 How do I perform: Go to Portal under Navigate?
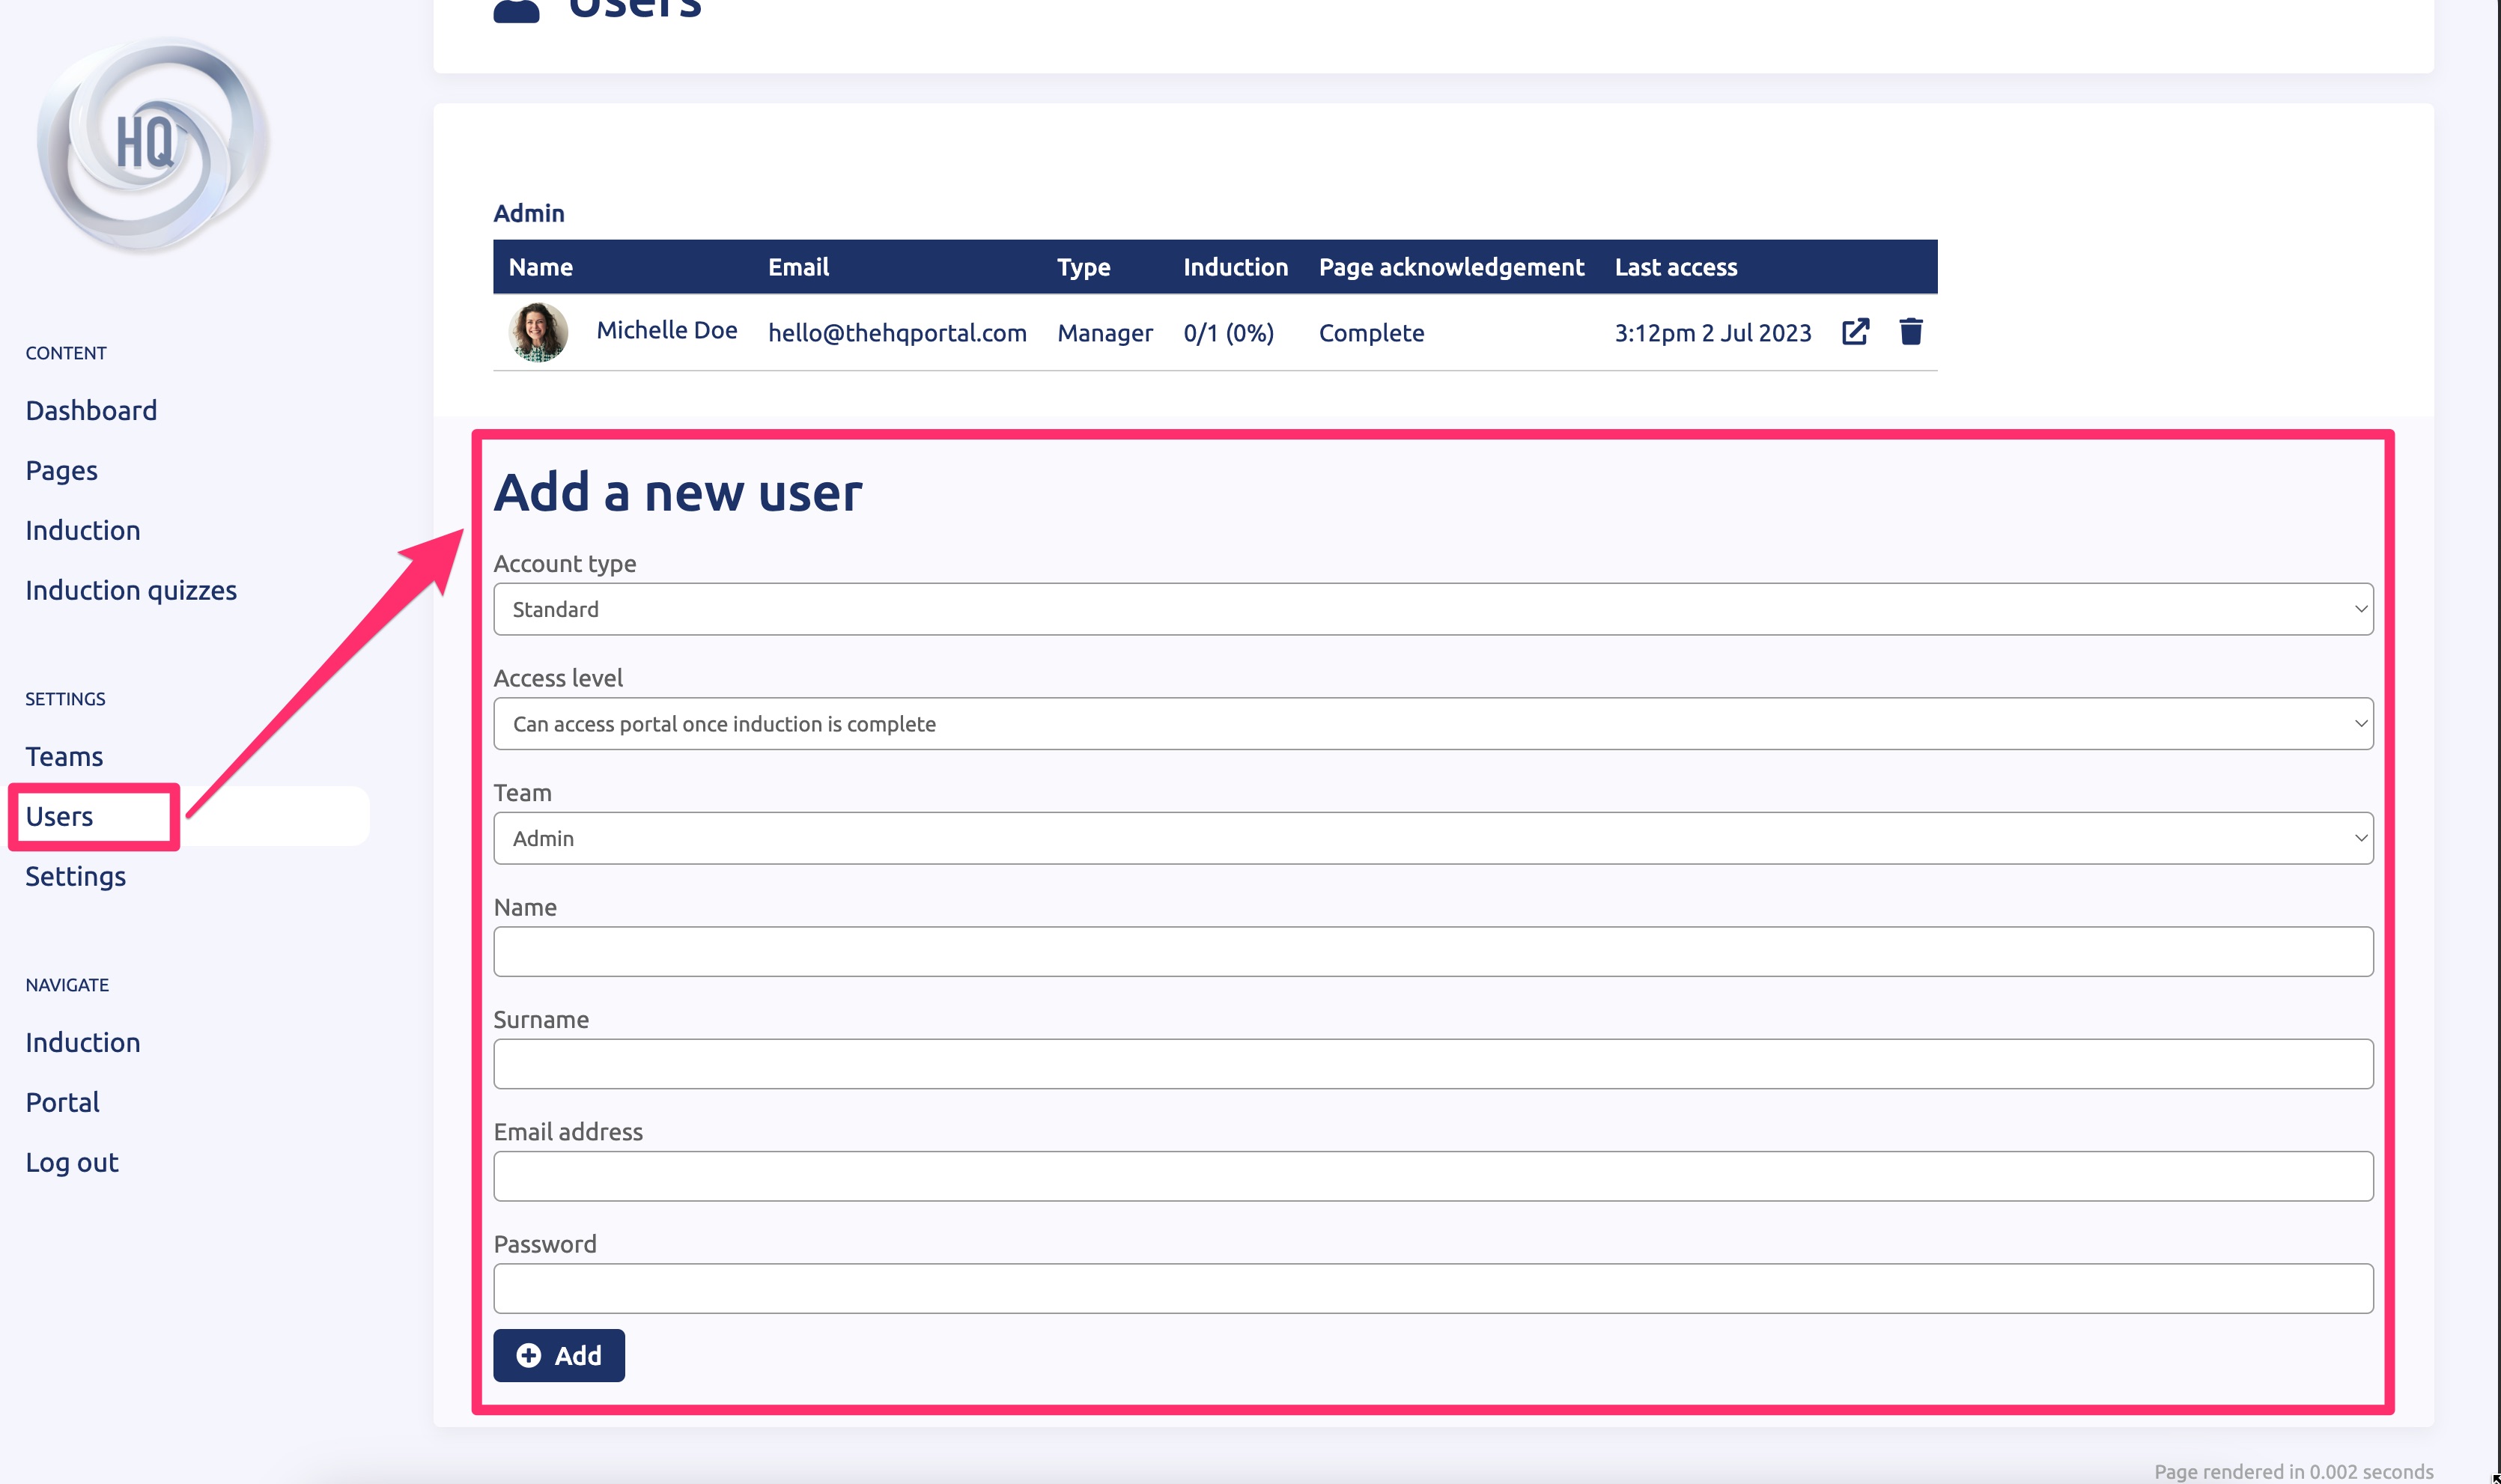click(x=62, y=1103)
